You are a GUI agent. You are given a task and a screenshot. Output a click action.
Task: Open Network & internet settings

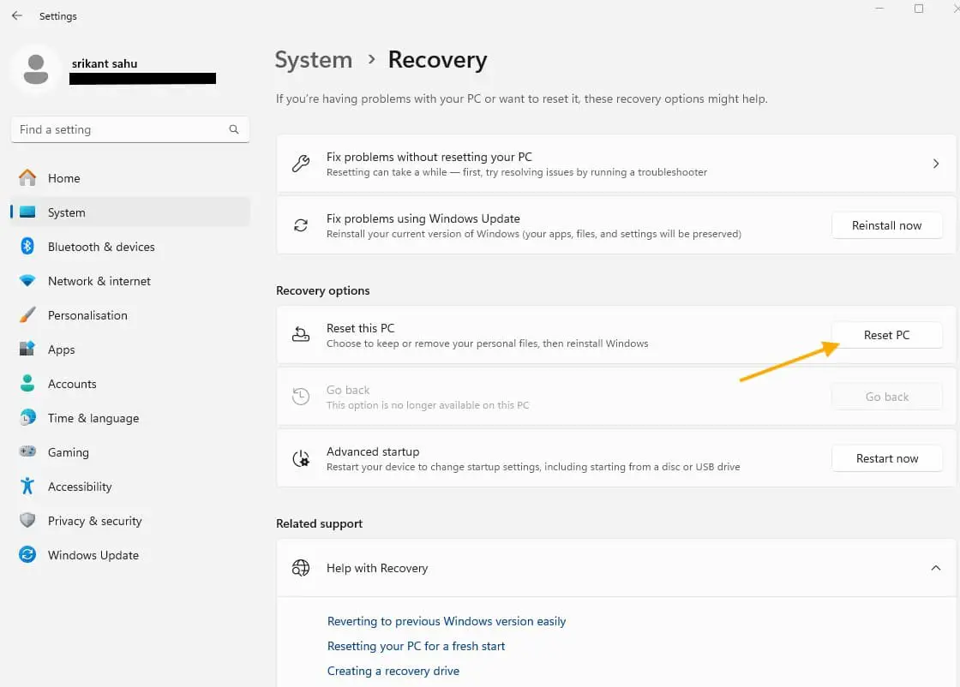coord(129,281)
